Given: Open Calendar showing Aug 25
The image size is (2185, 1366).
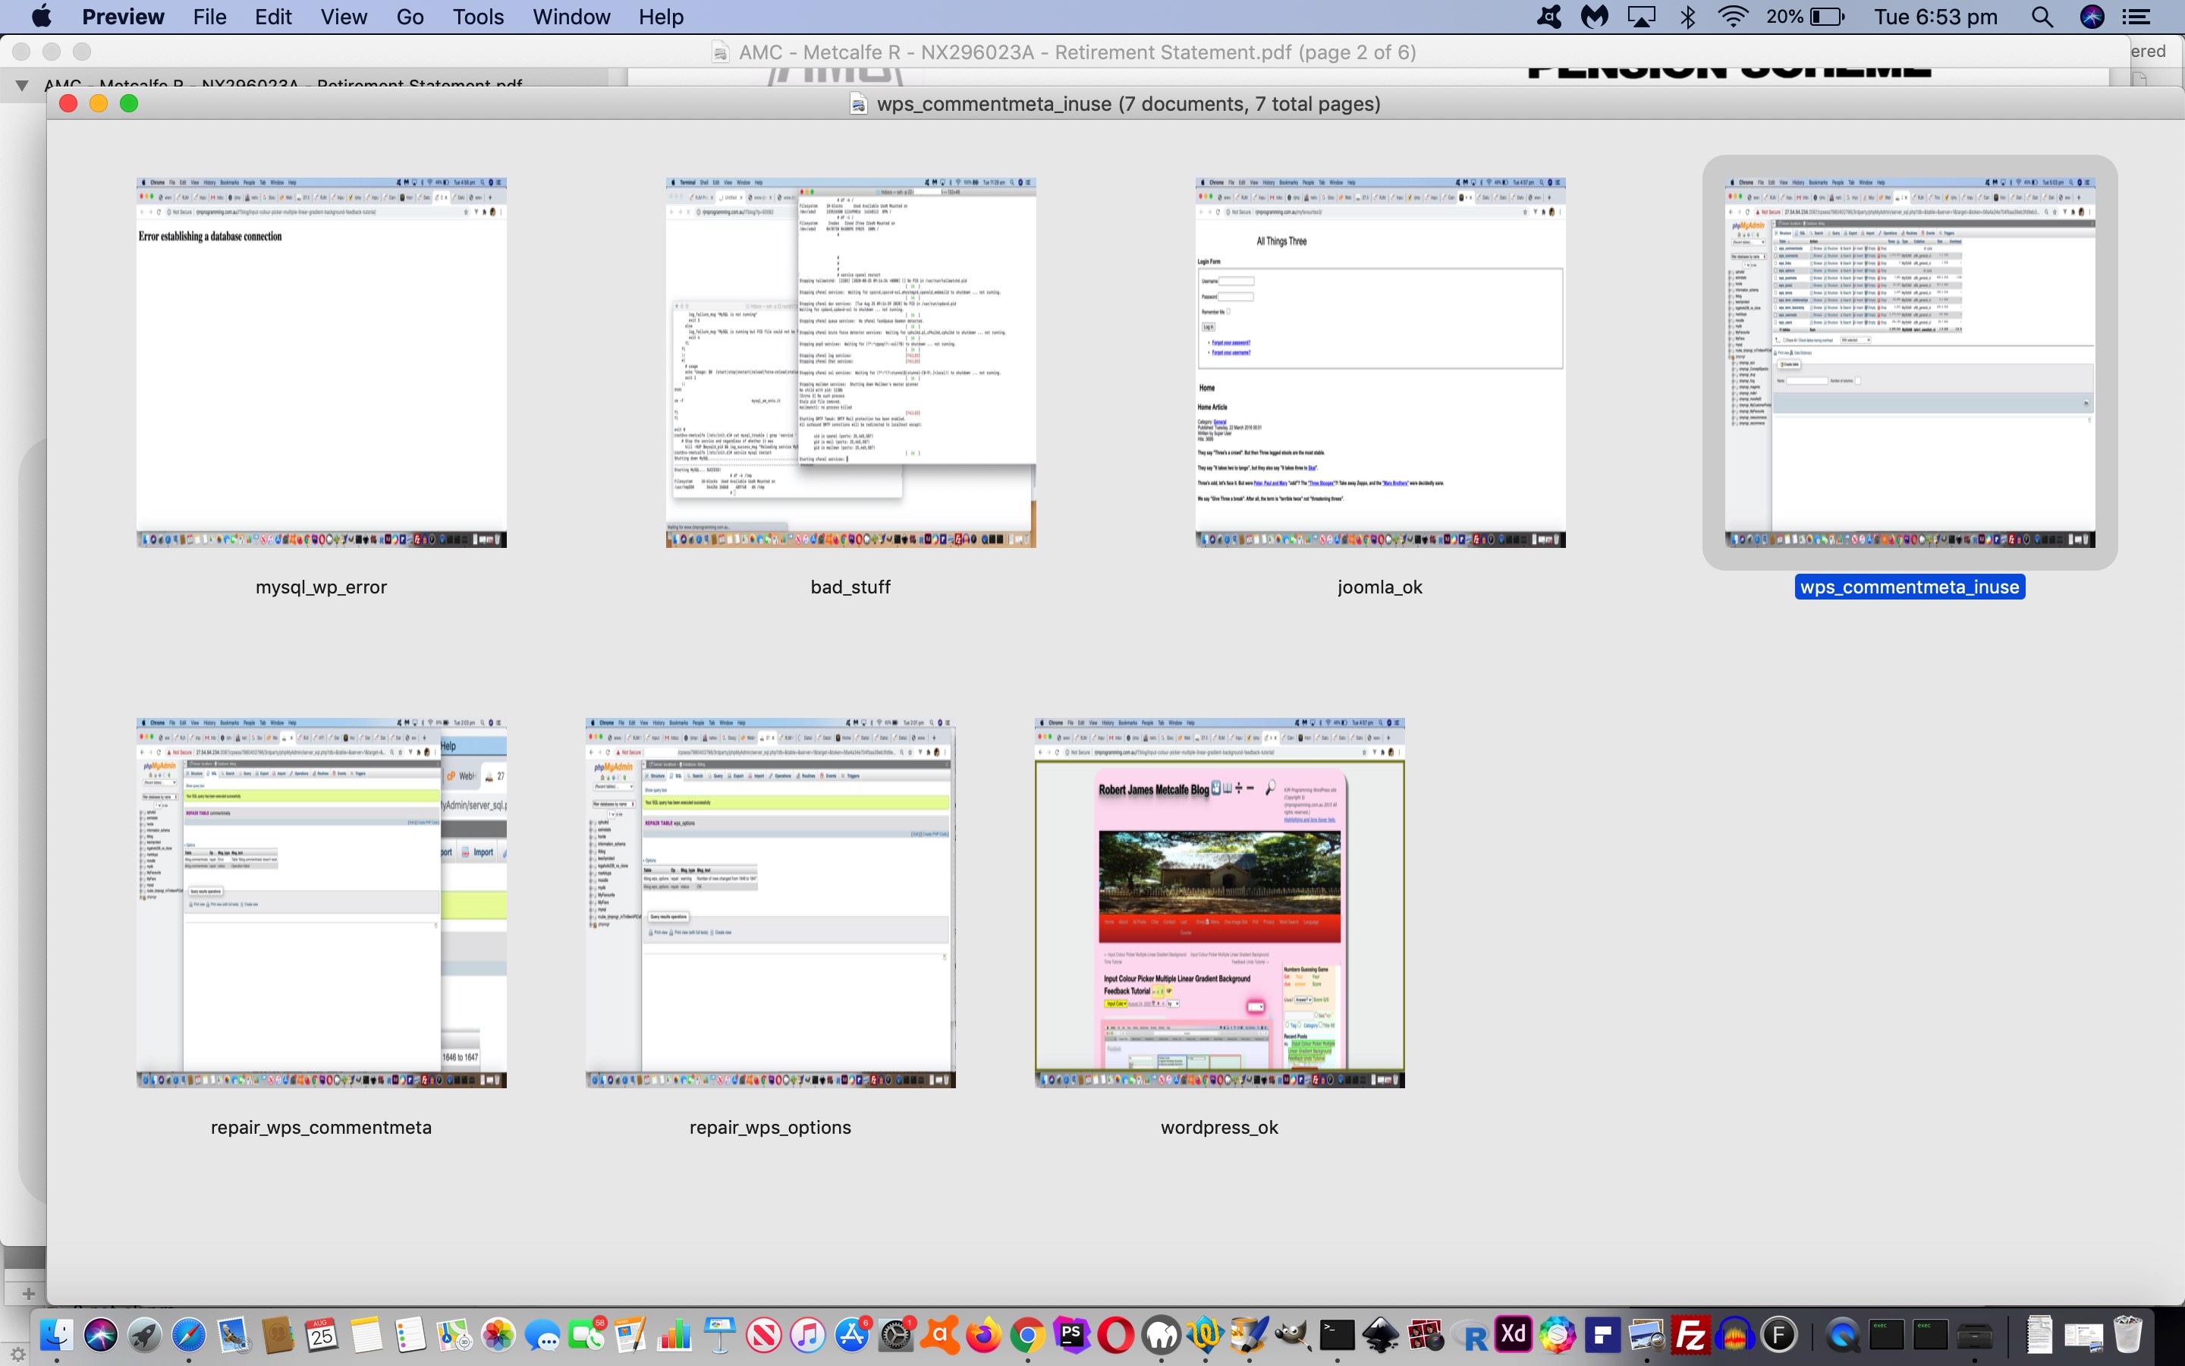Looking at the screenshot, I should tap(322, 1334).
